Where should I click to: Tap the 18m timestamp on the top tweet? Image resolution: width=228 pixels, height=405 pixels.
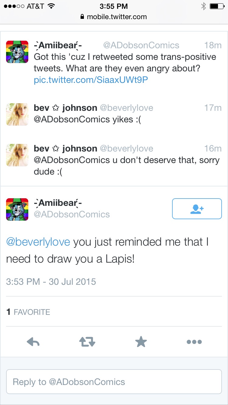tap(213, 46)
